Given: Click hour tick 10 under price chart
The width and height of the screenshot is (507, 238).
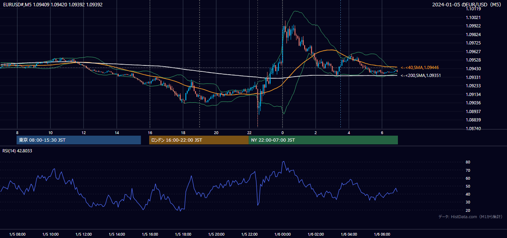Looking at the screenshot, I should (x=50, y=132).
